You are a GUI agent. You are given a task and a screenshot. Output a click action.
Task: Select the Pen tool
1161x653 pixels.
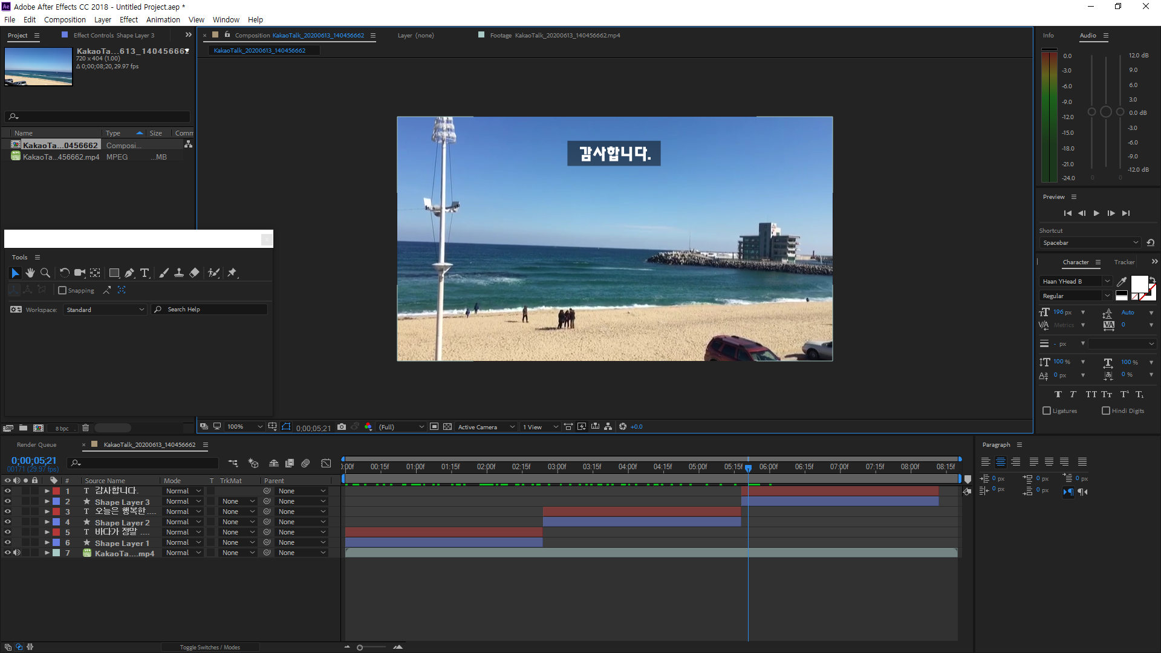[x=129, y=273]
